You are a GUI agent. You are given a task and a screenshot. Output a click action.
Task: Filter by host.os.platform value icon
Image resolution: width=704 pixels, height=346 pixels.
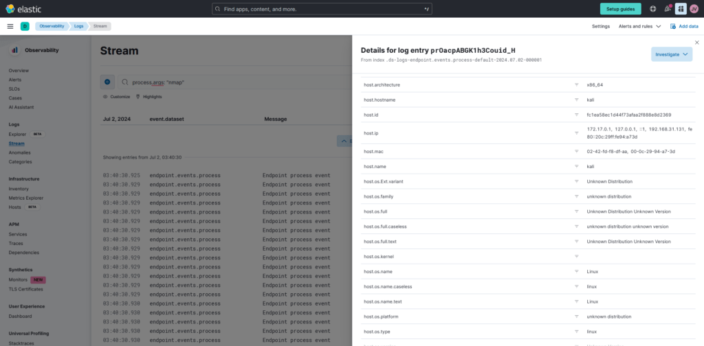click(x=577, y=316)
